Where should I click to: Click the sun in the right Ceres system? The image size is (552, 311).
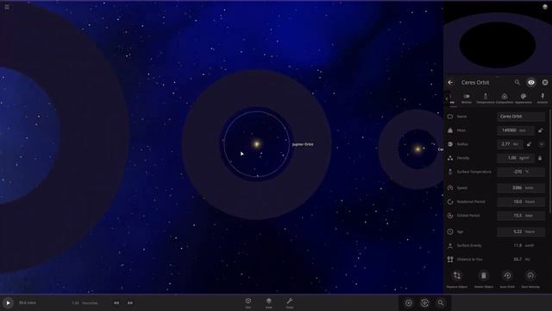[x=417, y=149]
